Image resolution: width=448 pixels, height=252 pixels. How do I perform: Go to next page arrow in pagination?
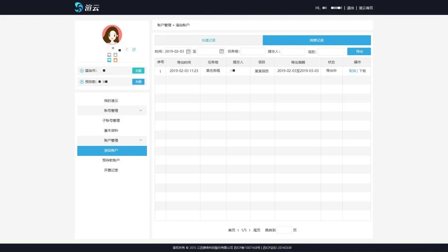pos(250,230)
